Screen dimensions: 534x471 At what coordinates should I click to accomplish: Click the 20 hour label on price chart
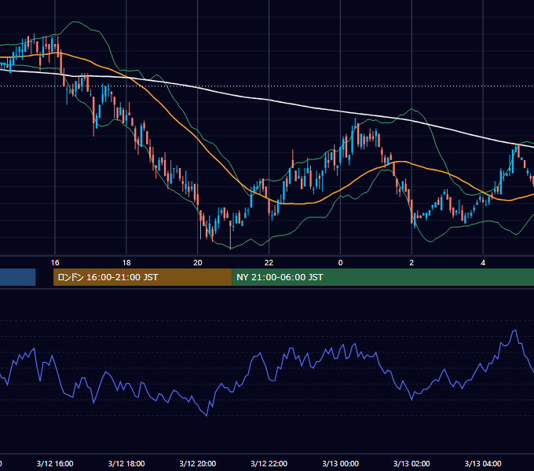click(x=198, y=263)
